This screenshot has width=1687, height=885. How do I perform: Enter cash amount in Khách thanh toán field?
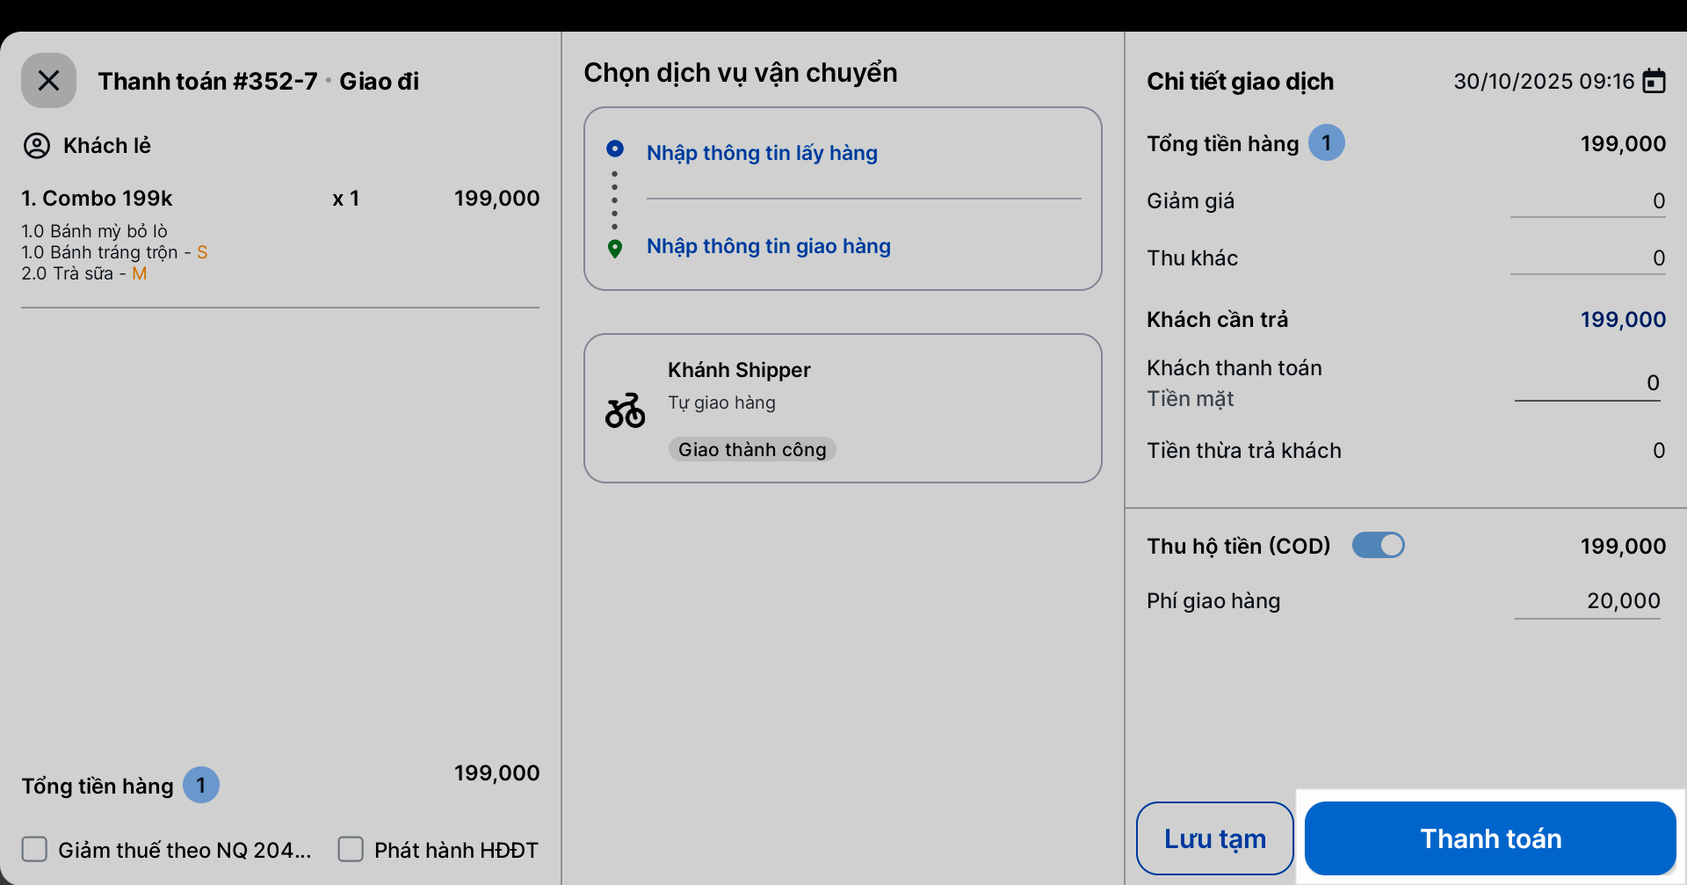[1587, 383]
